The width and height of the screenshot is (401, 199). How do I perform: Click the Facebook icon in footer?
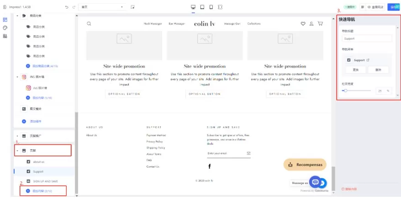tap(210, 166)
